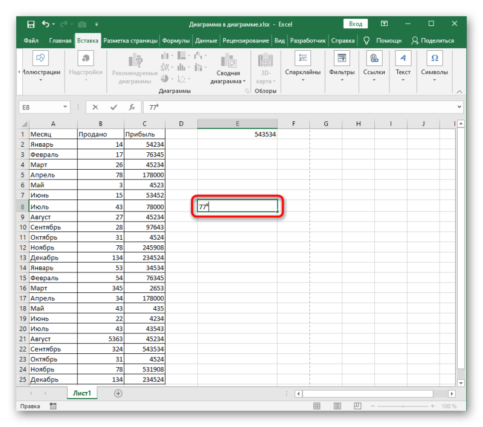
Task: Click the Name Box showing E8
Action: [x=40, y=108]
